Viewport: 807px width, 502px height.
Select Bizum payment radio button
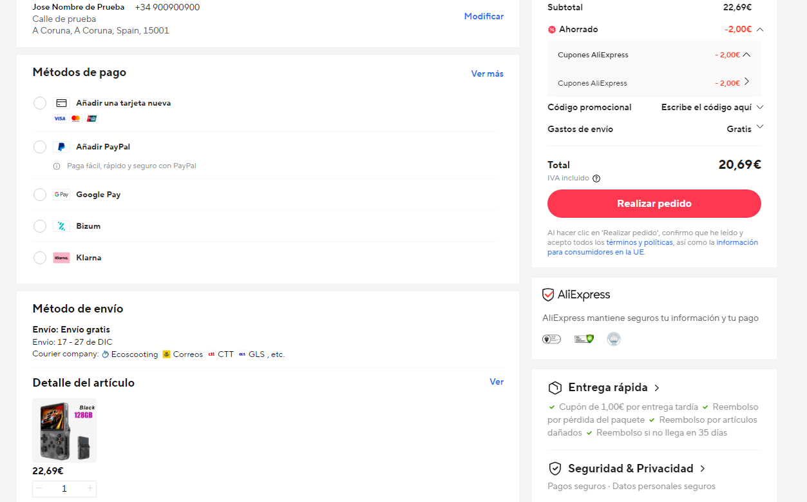pyautogui.click(x=40, y=226)
